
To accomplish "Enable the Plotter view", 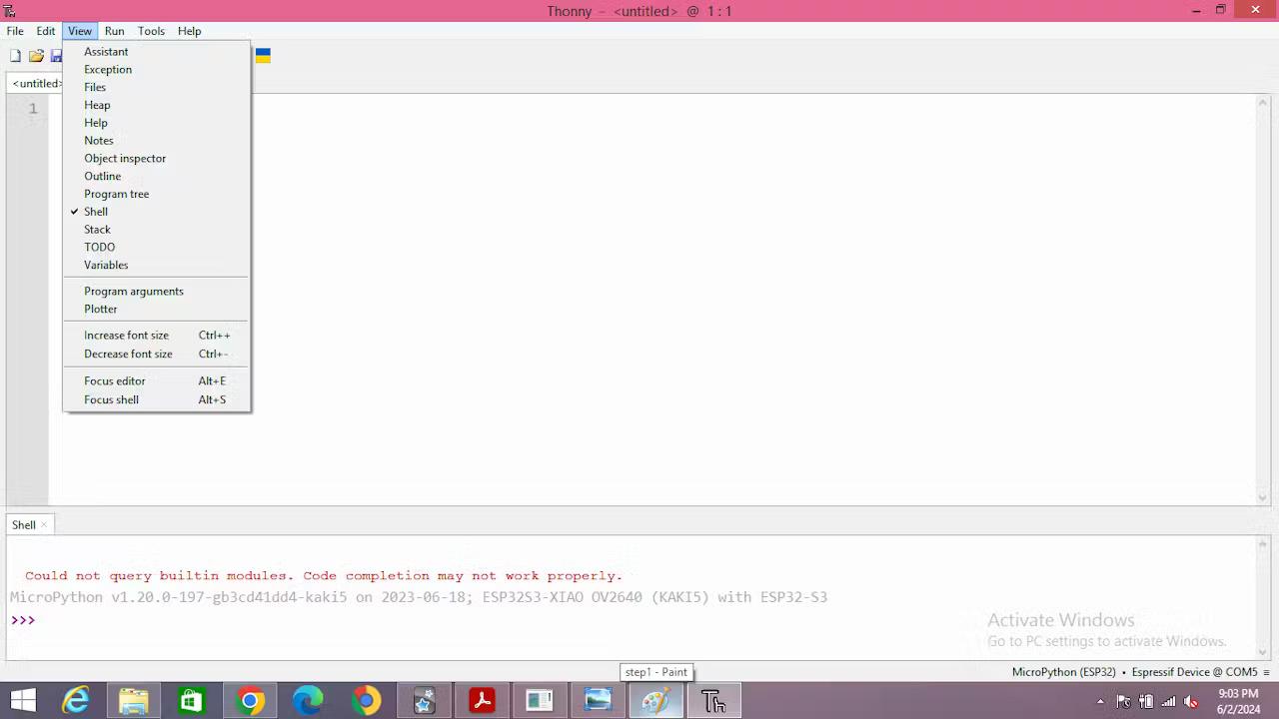I will [x=157, y=309].
